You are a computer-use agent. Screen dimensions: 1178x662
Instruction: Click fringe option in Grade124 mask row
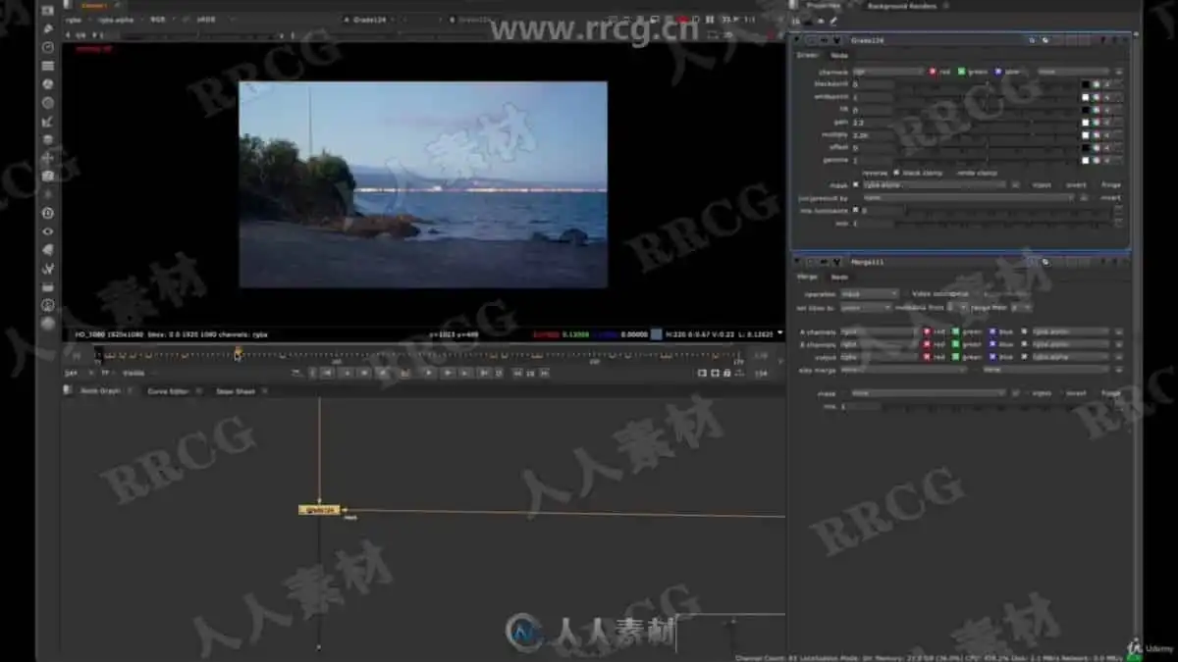(x=1110, y=184)
